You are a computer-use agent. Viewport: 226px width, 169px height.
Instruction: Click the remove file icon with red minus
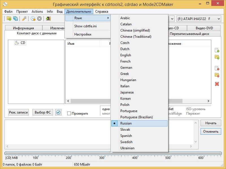click(x=217, y=68)
